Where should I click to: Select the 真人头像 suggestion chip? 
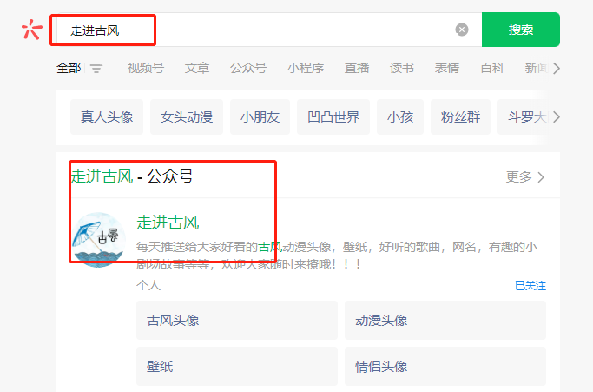(107, 116)
